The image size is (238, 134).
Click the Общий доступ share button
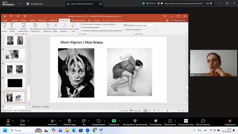point(178,20)
